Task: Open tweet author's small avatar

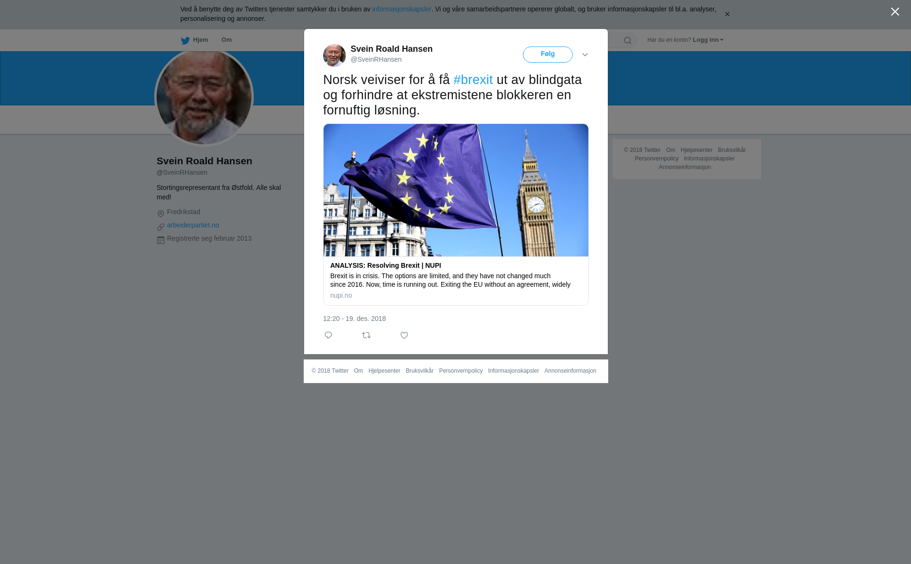Action: pos(335,56)
